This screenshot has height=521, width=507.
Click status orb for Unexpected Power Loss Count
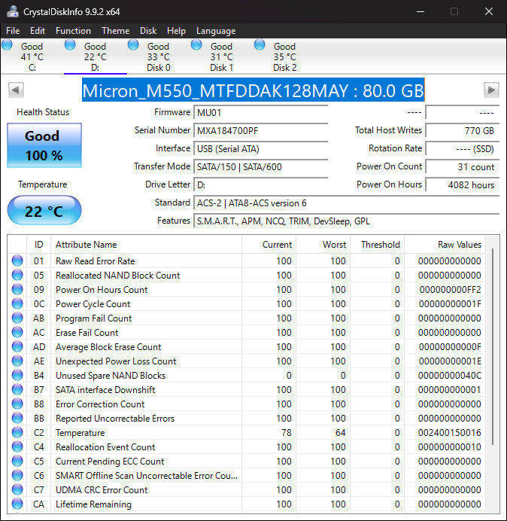click(x=17, y=361)
